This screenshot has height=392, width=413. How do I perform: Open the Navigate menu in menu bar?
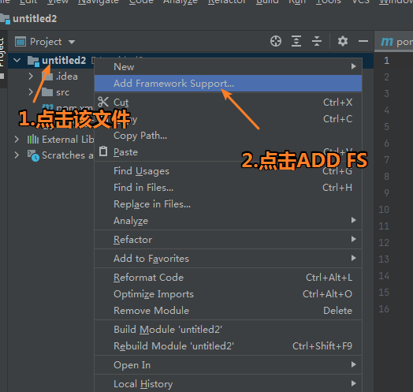pos(99,2)
